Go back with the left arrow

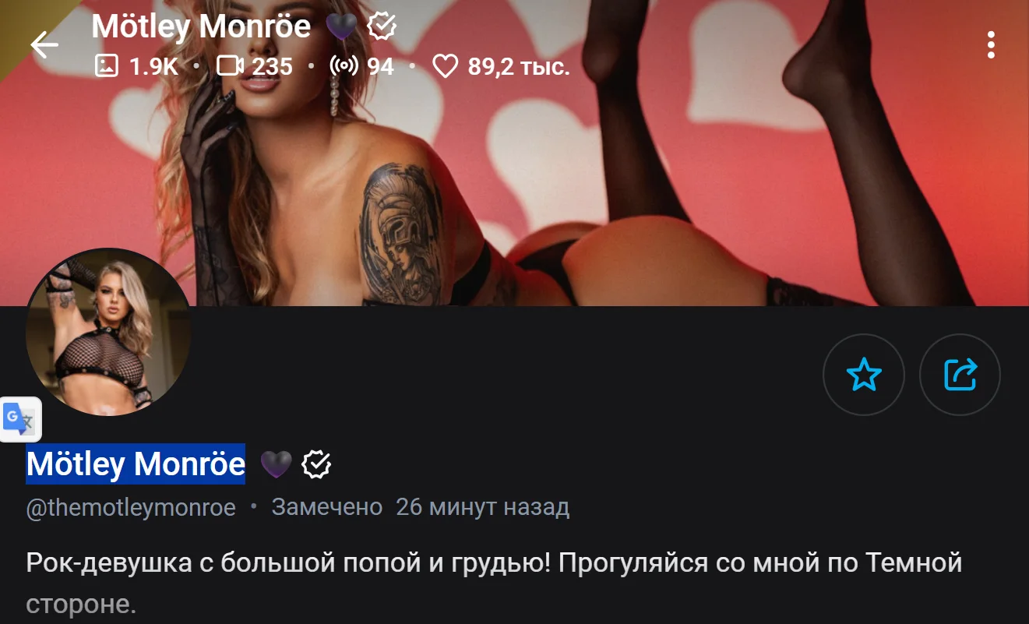pos(44,45)
